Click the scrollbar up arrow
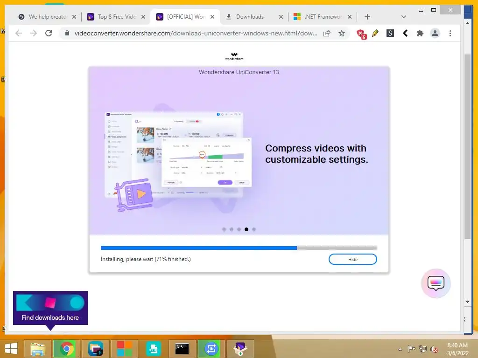 click(467, 23)
